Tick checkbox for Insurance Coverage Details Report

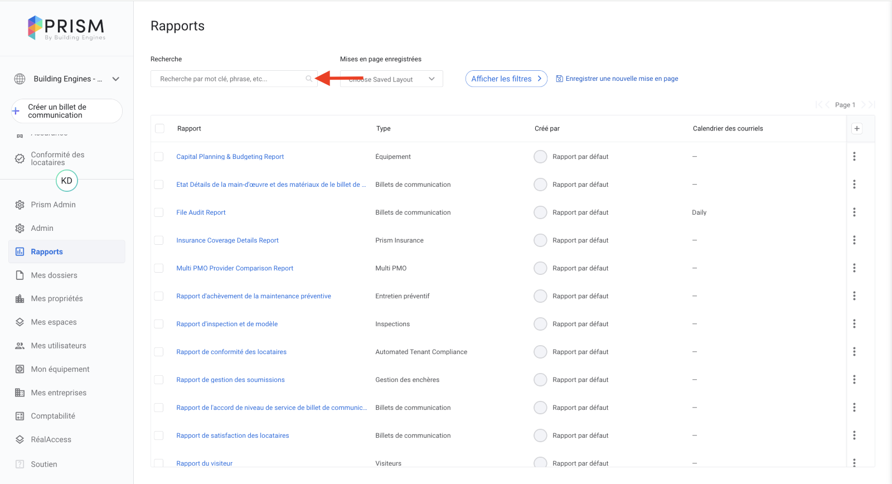159,240
